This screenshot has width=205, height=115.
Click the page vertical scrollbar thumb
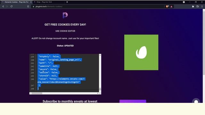[204, 43]
